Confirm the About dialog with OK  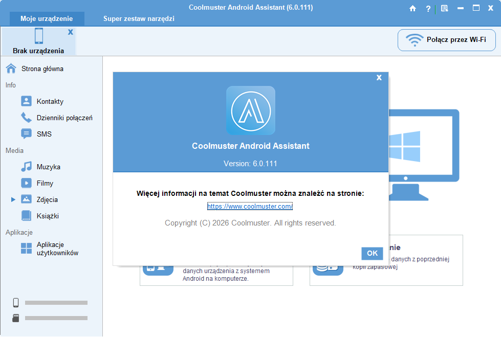tap(372, 253)
